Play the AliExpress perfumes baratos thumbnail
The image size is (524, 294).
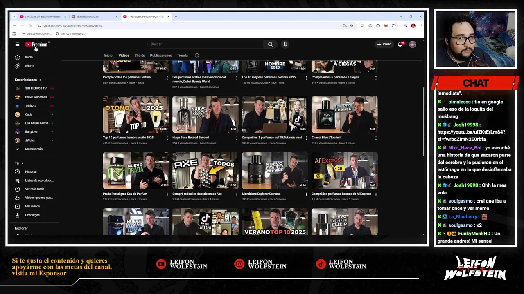(x=344, y=171)
